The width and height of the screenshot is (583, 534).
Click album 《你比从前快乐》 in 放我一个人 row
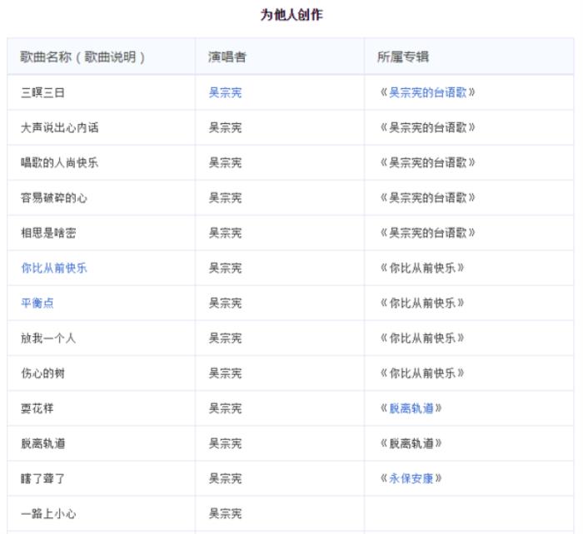[x=422, y=338]
